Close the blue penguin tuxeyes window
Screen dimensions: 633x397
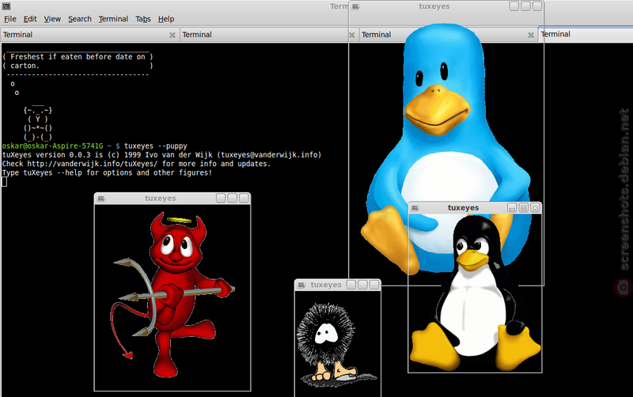point(537,6)
